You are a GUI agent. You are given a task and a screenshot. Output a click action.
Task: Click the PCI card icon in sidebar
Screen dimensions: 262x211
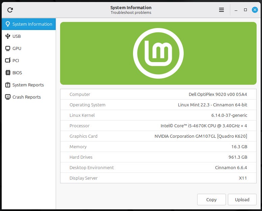(8, 60)
